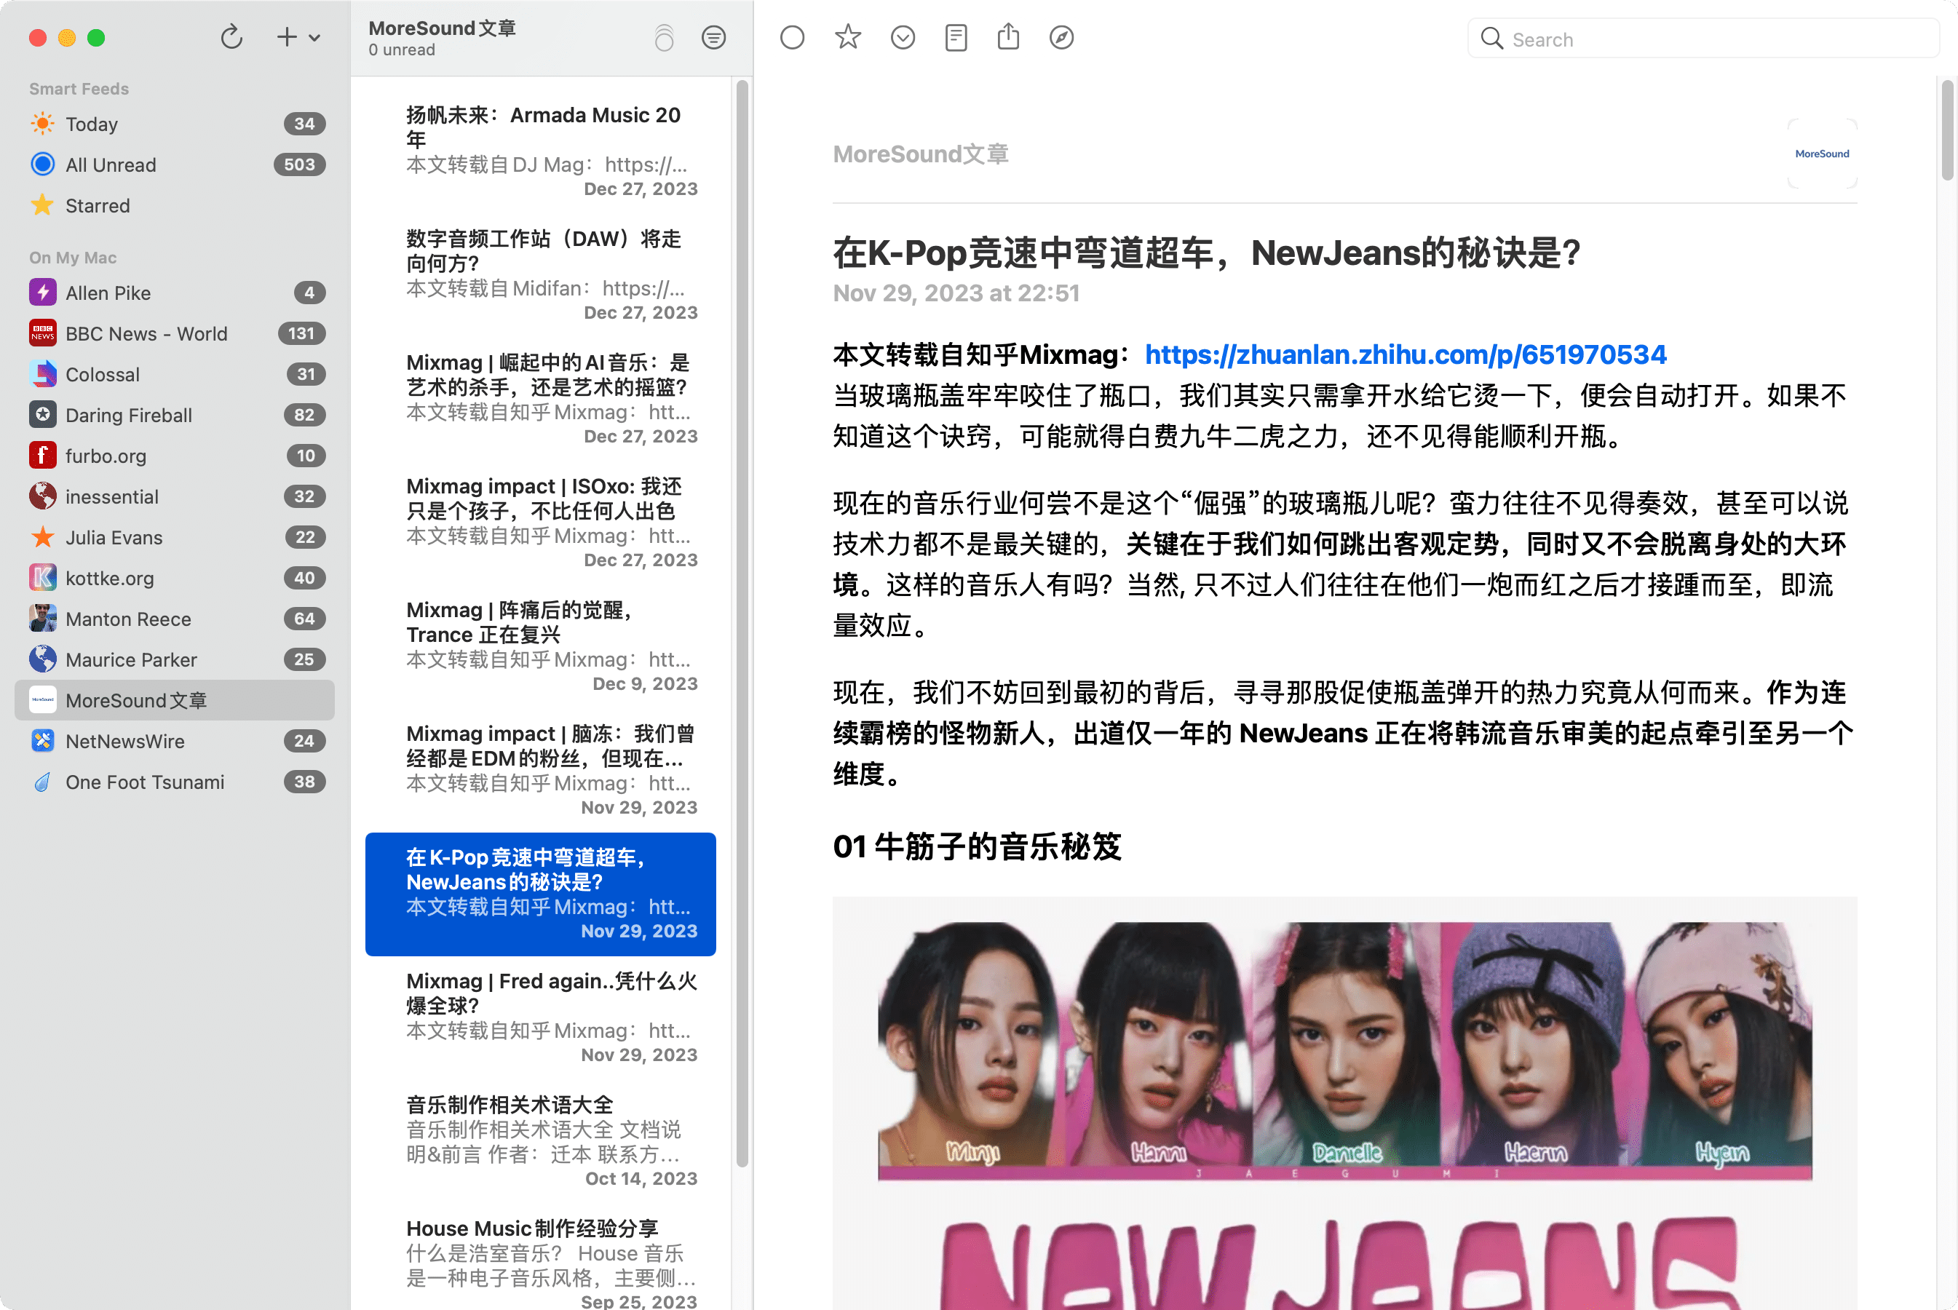Click the article title 在K-Pop竞速中弯道超车

click(1206, 253)
